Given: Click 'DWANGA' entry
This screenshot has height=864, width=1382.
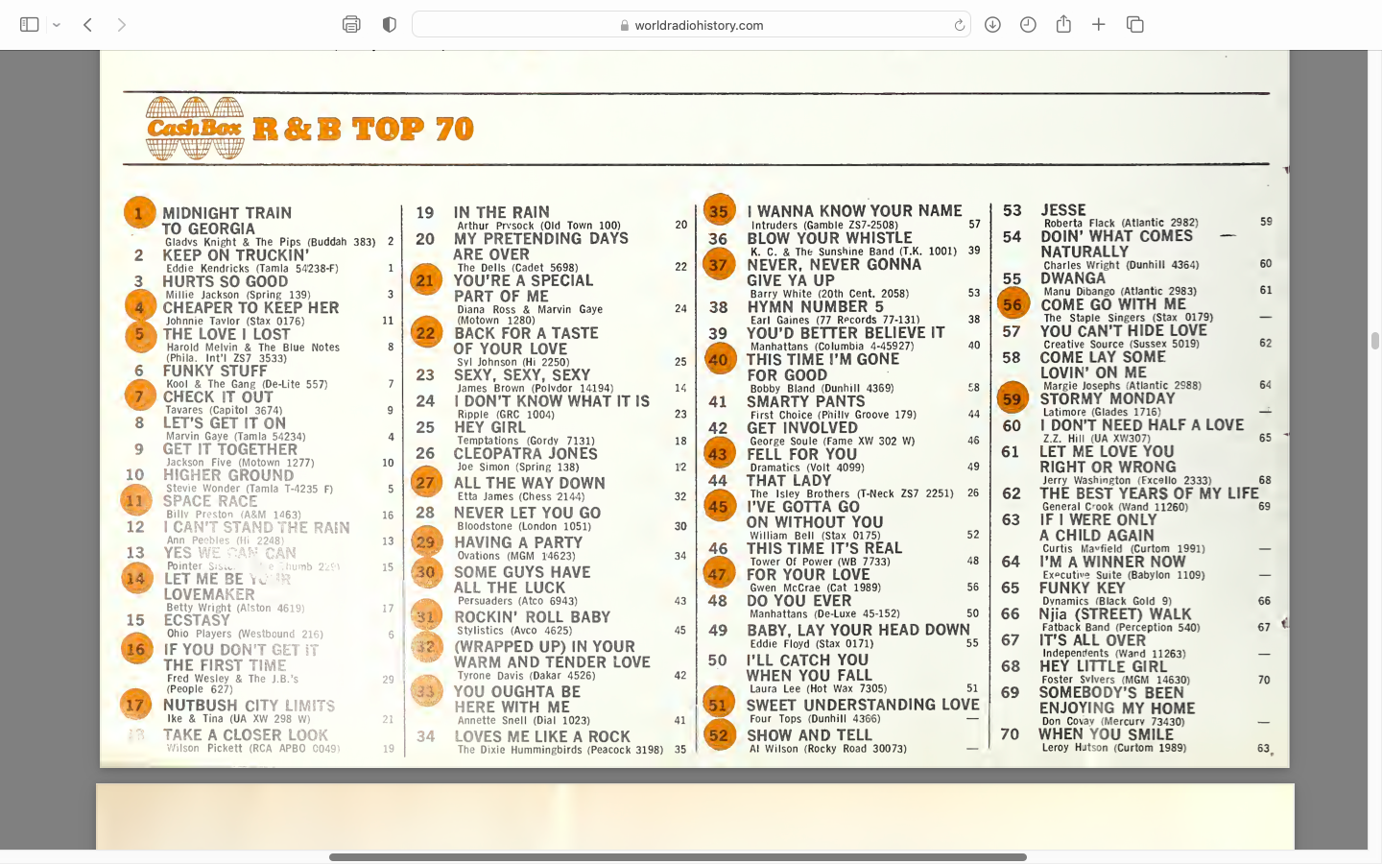Looking at the screenshot, I should point(1073,278).
